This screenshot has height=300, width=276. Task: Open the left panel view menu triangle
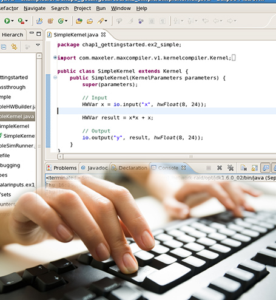(38, 45)
